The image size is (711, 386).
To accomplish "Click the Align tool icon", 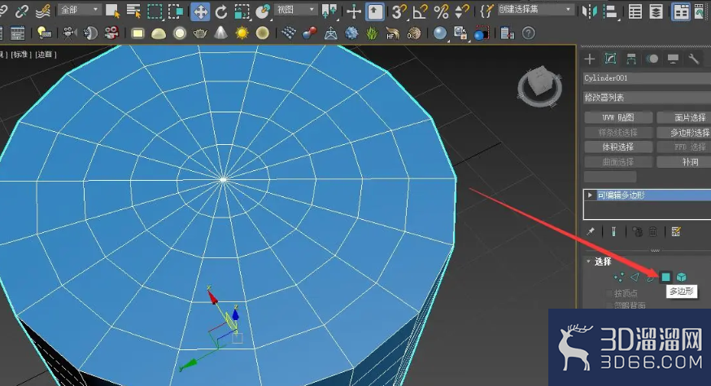I will click(x=611, y=11).
